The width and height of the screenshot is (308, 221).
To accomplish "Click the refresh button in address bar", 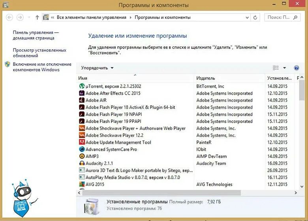I will [255, 17].
